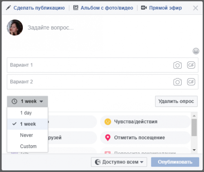The width and height of the screenshot is (204, 172).
Task: Add a GIF to Вариант 1
Action: (191, 65)
